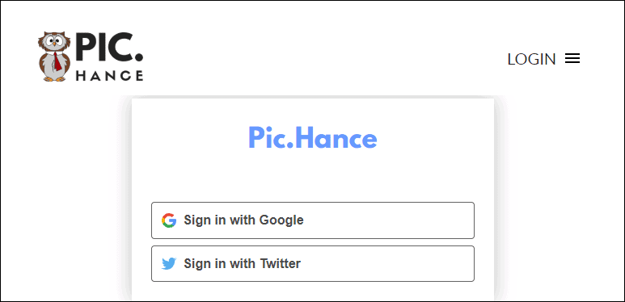Screen dimensions: 625x302
Task: Click the PIC. logo text
Action: [109, 48]
